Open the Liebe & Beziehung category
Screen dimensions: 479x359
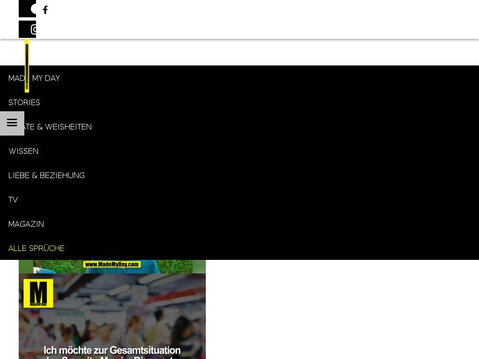pyautogui.click(x=46, y=175)
